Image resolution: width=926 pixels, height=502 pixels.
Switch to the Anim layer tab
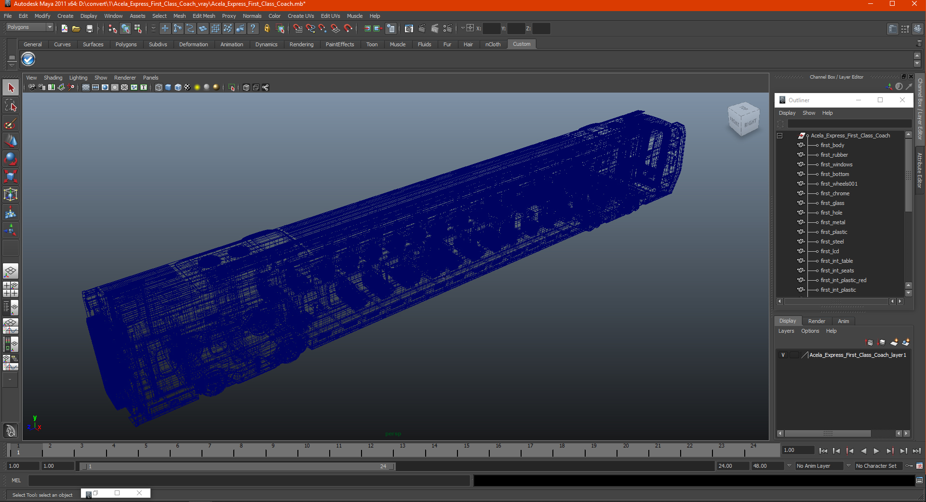pos(844,321)
